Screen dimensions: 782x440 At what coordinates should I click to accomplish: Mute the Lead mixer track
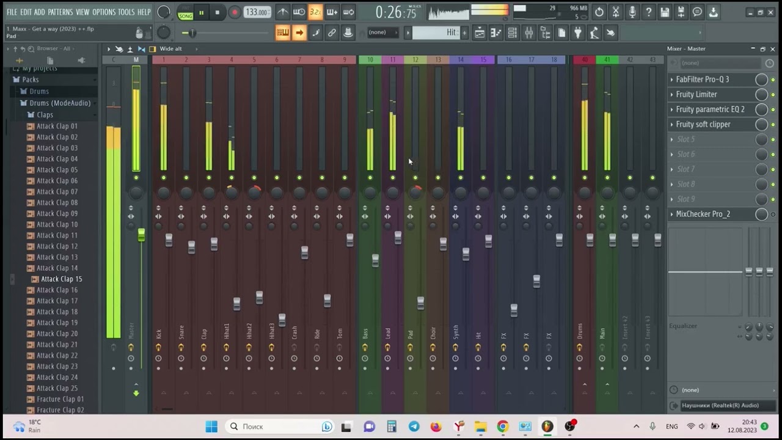coord(393,178)
